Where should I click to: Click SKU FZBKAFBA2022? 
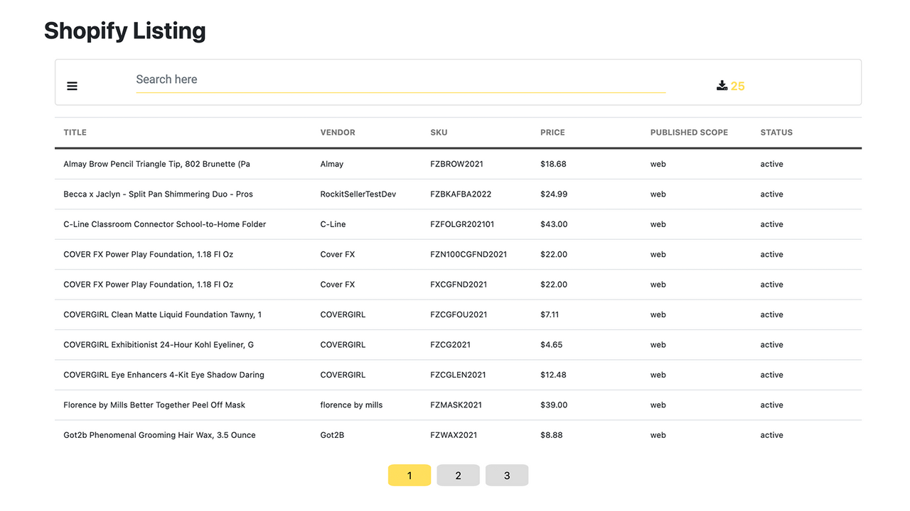click(x=461, y=194)
